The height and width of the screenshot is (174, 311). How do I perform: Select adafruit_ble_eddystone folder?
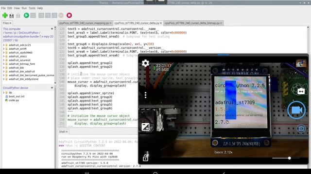coord(23,79)
